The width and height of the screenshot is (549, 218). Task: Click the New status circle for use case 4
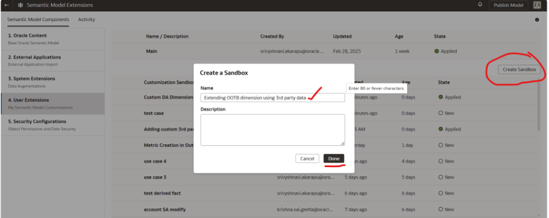pyautogui.click(x=441, y=161)
